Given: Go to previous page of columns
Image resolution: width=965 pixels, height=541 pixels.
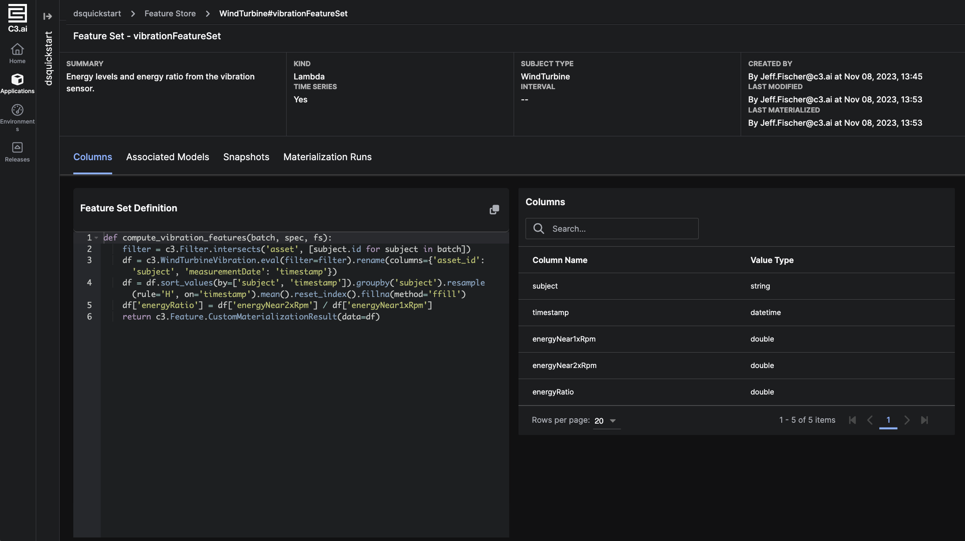Looking at the screenshot, I should 870,420.
